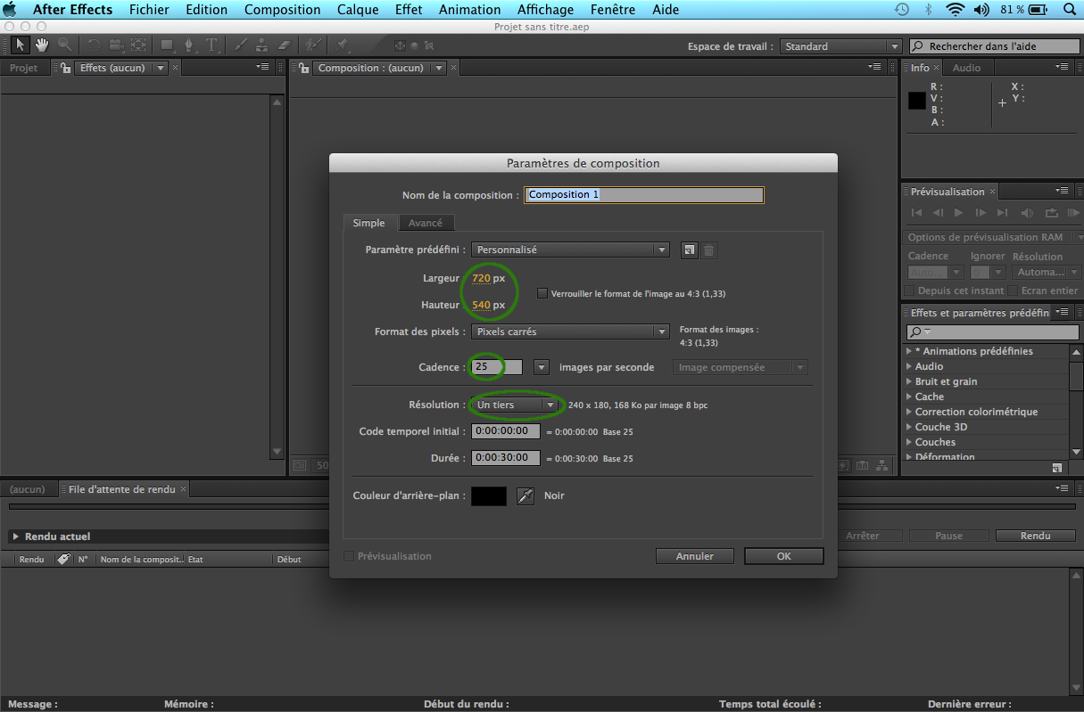Select the Rotation tool
The width and height of the screenshot is (1084, 712).
click(94, 45)
